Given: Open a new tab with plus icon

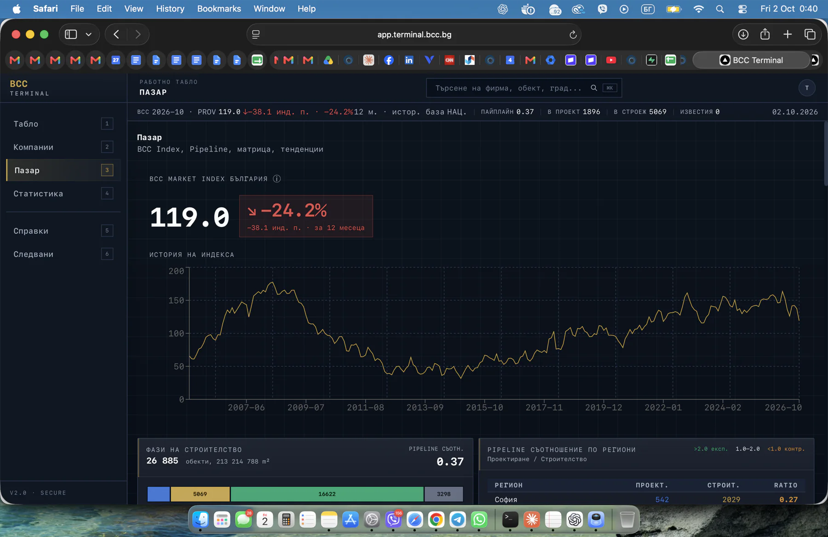Looking at the screenshot, I should [x=788, y=34].
